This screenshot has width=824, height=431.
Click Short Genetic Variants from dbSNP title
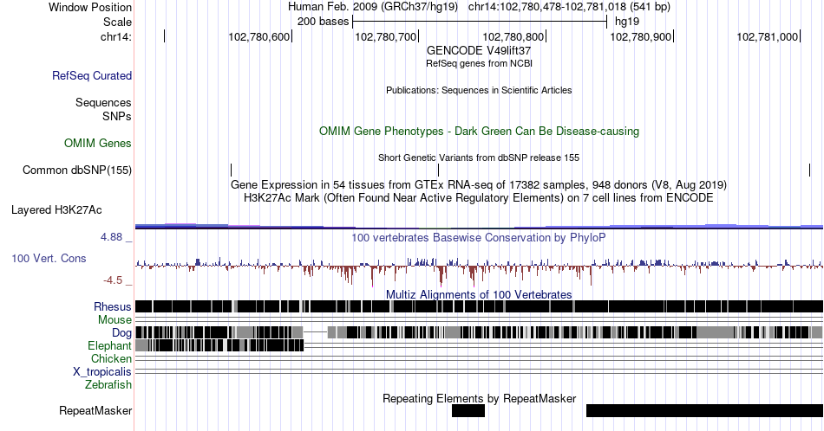coord(479,158)
